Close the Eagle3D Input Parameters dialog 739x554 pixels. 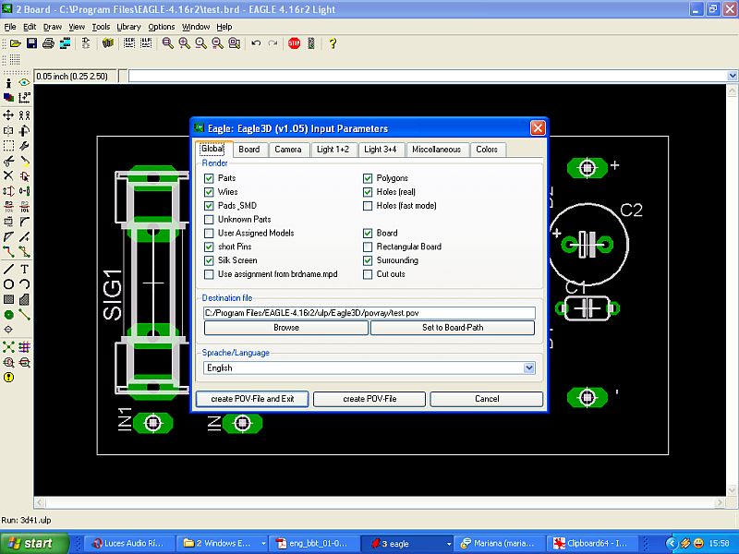click(x=538, y=128)
